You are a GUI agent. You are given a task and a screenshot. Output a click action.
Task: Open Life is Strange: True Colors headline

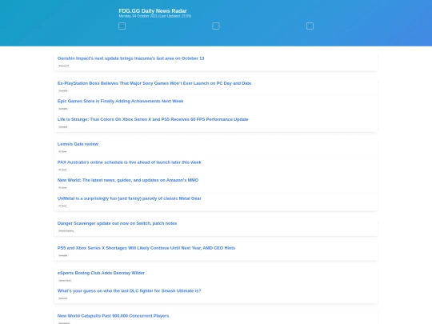[153, 119]
